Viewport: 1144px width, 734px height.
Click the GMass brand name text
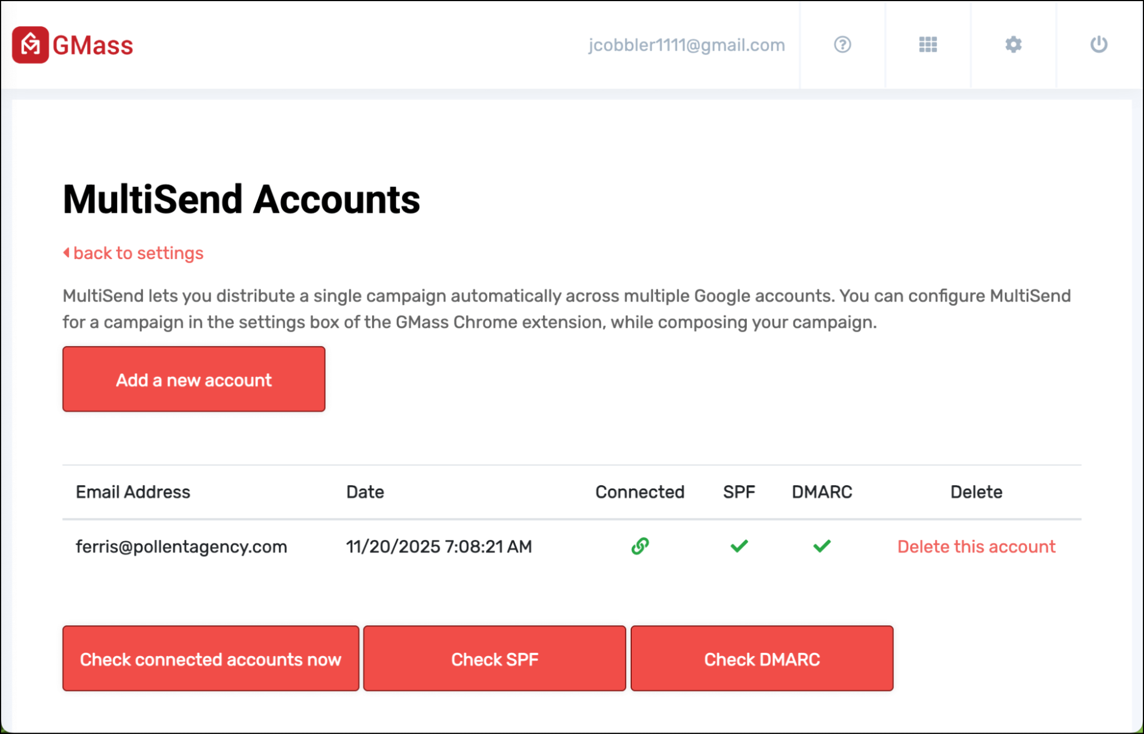pyautogui.click(x=93, y=46)
